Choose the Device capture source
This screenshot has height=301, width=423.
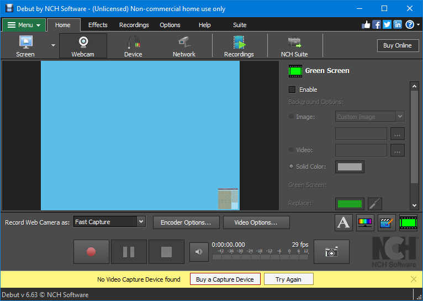point(133,46)
